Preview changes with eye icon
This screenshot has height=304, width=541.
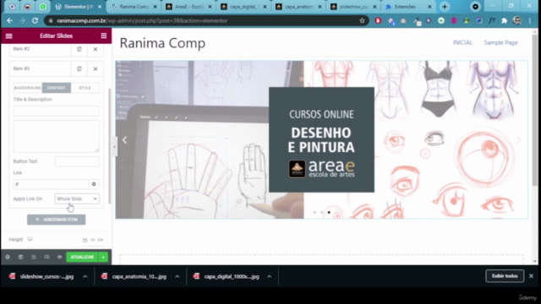tap(59, 257)
